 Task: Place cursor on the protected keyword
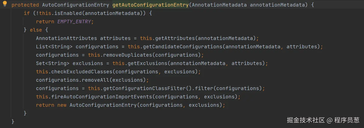(x=25, y=5)
